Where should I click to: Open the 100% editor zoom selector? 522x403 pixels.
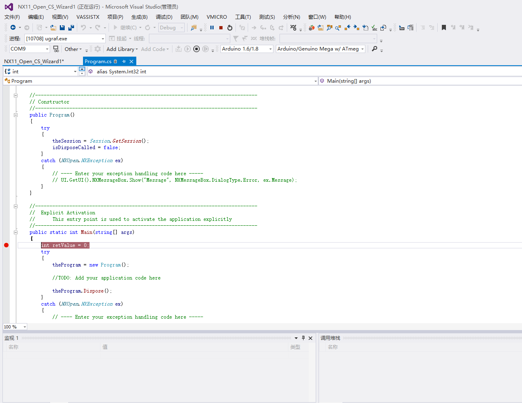15,326
